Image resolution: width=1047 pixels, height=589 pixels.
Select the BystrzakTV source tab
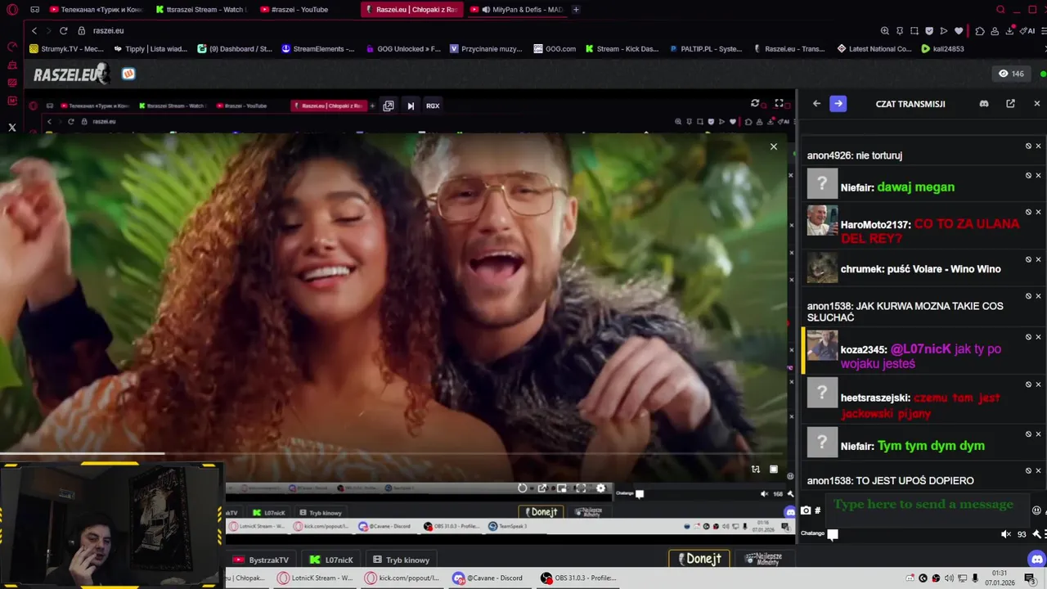pos(261,560)
